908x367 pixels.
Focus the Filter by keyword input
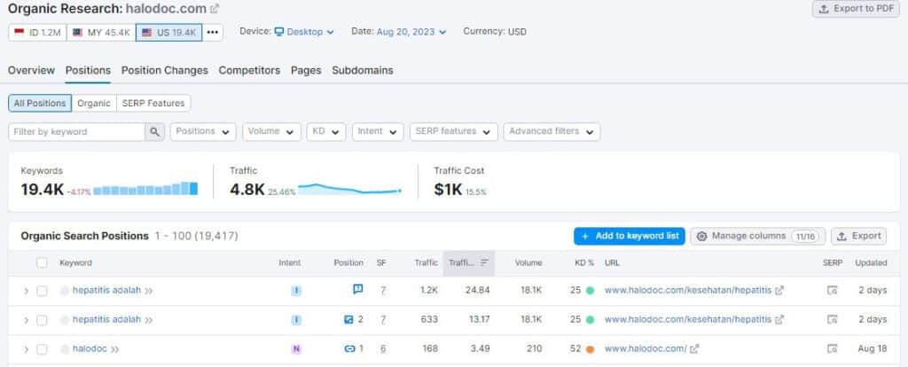coord(76,132)
